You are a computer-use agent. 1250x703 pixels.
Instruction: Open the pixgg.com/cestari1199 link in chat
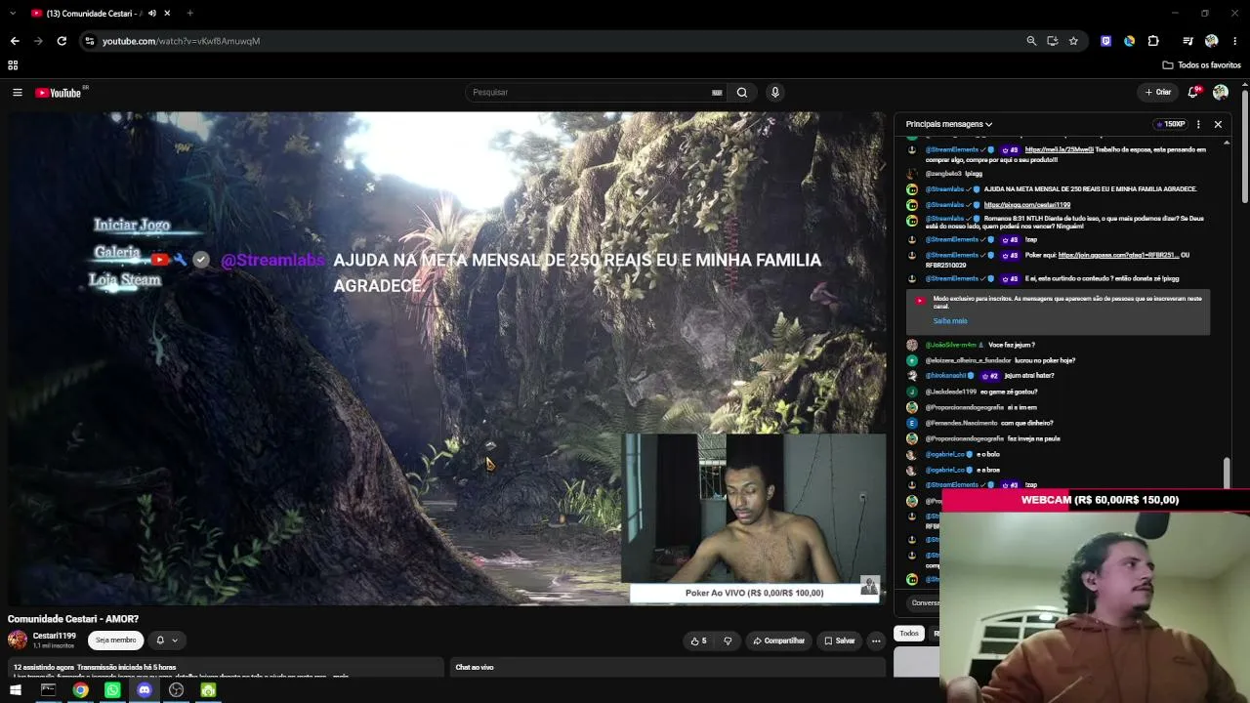pyautogui.click(x=1027, y=205)
